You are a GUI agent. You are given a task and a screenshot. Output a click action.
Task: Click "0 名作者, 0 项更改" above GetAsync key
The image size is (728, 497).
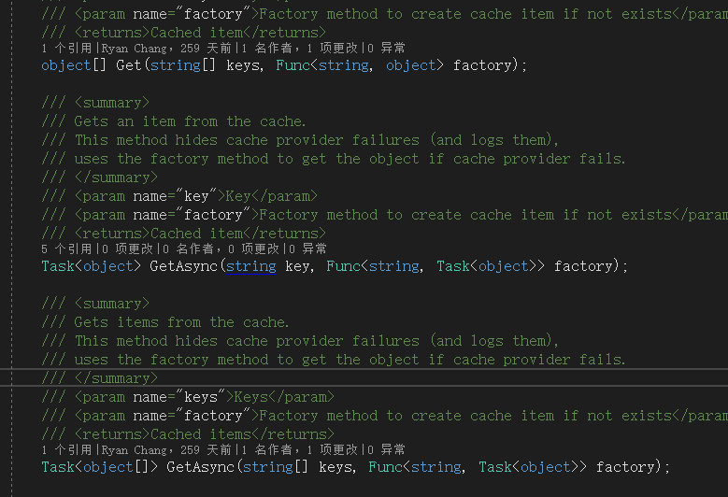coord(221,249)
